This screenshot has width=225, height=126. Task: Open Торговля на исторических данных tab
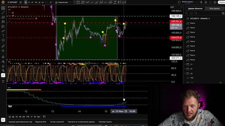coord(81,122)
